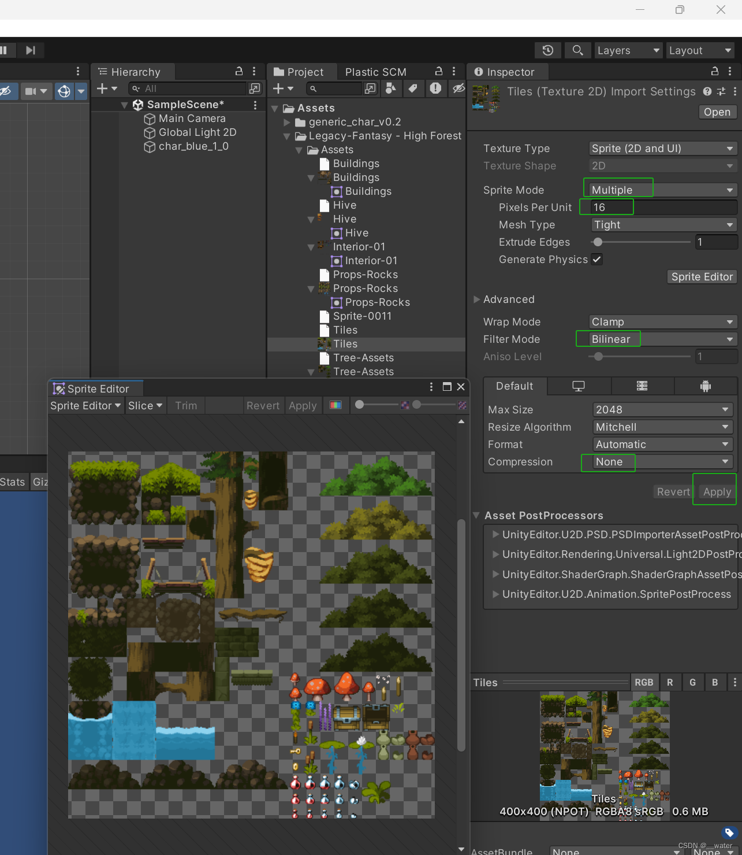Click the Sprite Editor mip level slider
Screen dimensions: 742x855
pos(435,405)
